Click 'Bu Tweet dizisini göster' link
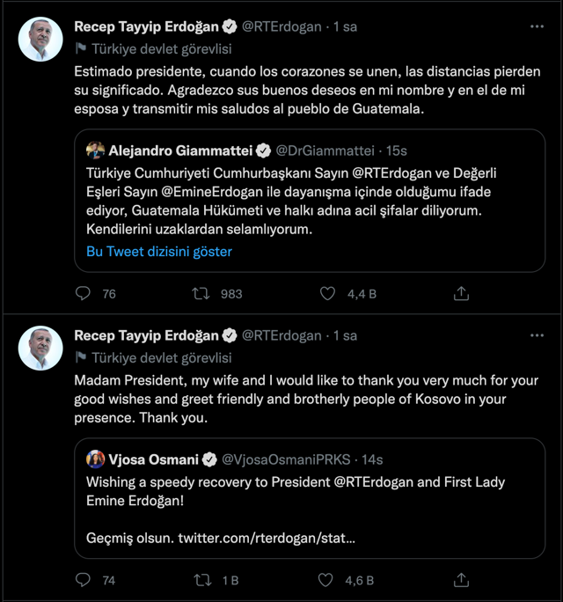Viewport: 563px width, 602px height. pyautogui.click(x=159, y=251)
